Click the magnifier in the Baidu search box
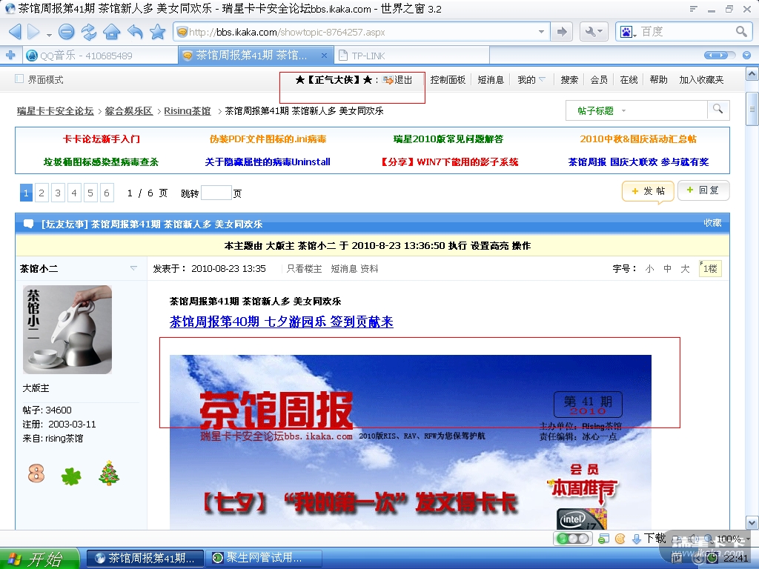Image resolution: width=759 pixels, height=569 pixels. tap(741, 31)
